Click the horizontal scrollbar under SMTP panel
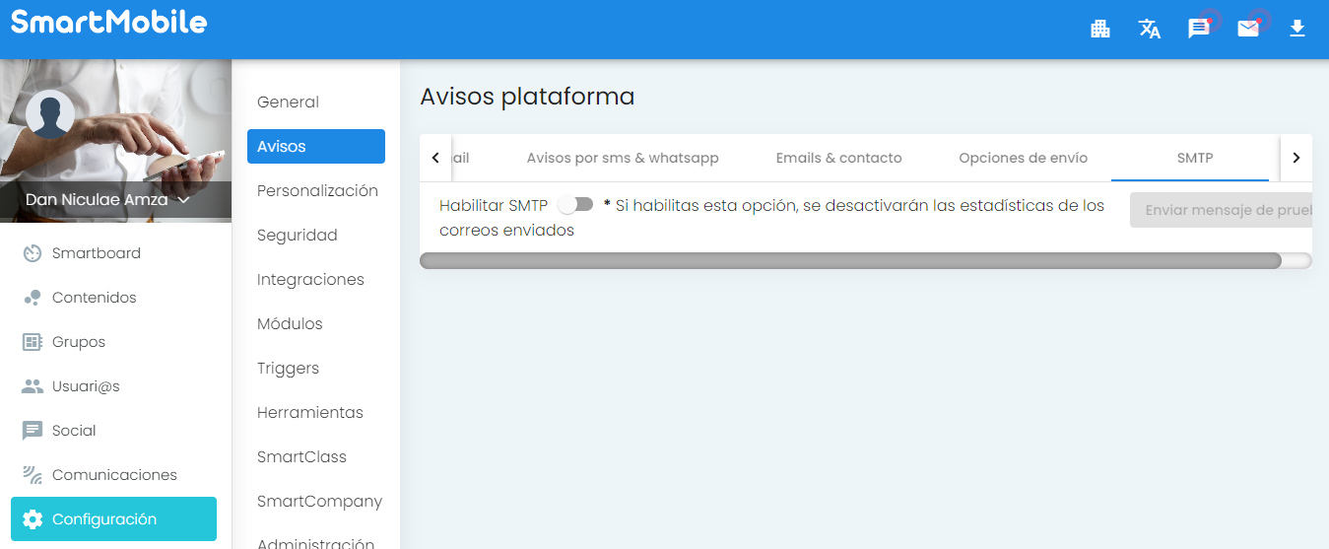This screenshot has width=1329, height=549. 849,261
